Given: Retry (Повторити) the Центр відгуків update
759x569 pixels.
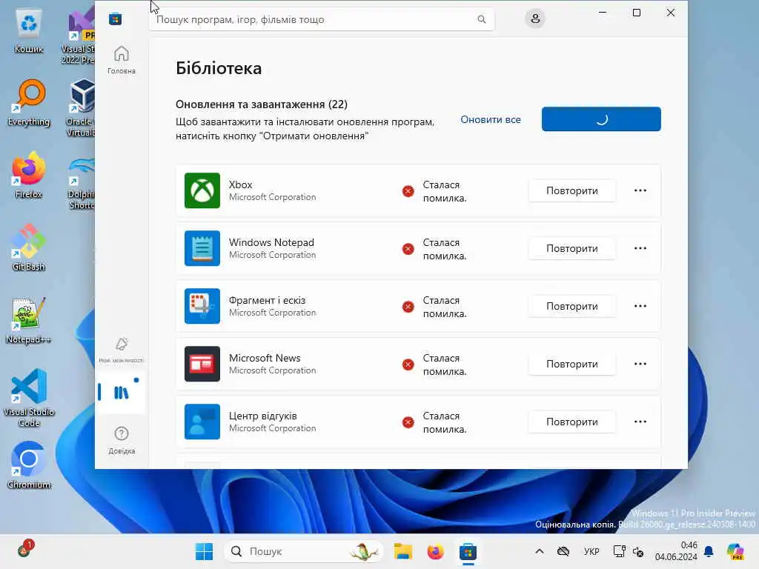Looking at the screenshot, I should (572, 422).
